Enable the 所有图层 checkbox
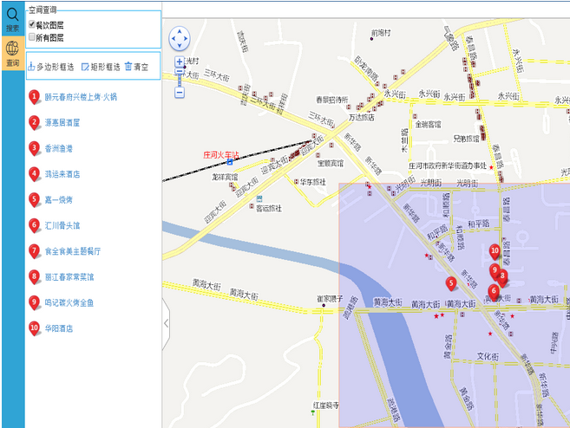Screen dimensions: 570x428 point(32,37)
